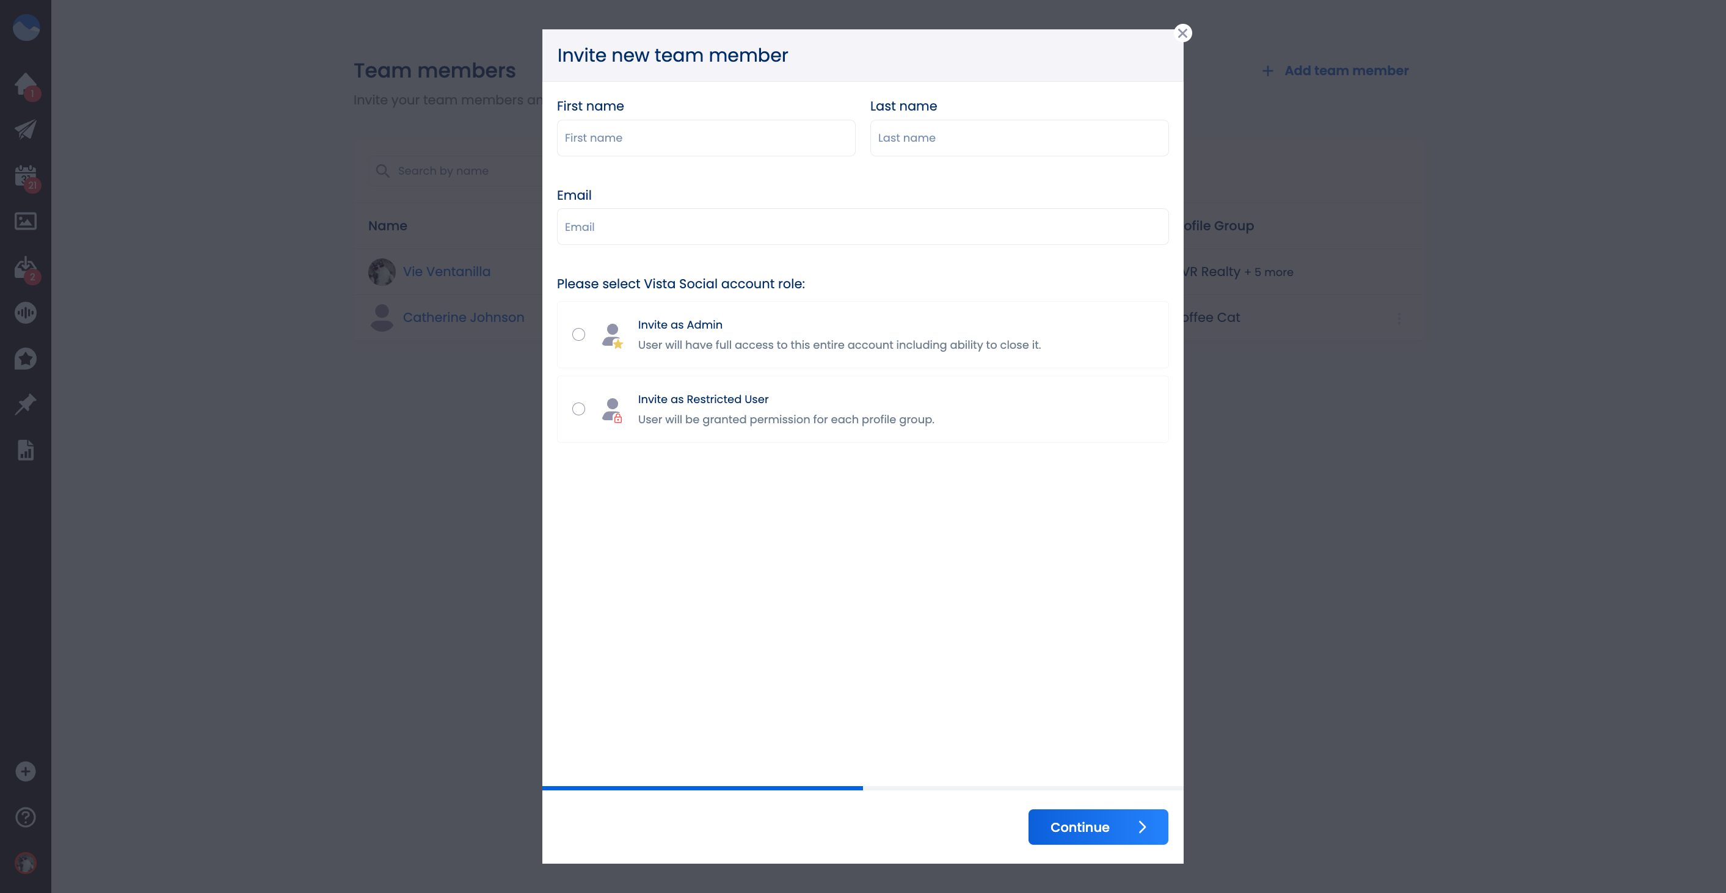Open Reports via the document chart icon
This screenshot has width=1726, height=893.
26,450
